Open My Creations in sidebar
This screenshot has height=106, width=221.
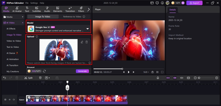pos(13,71)
